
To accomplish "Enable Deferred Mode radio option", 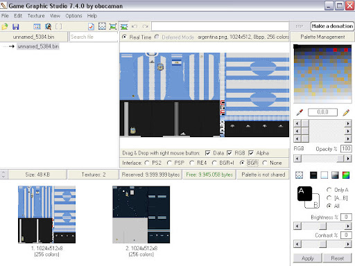I will coord(157,37).
